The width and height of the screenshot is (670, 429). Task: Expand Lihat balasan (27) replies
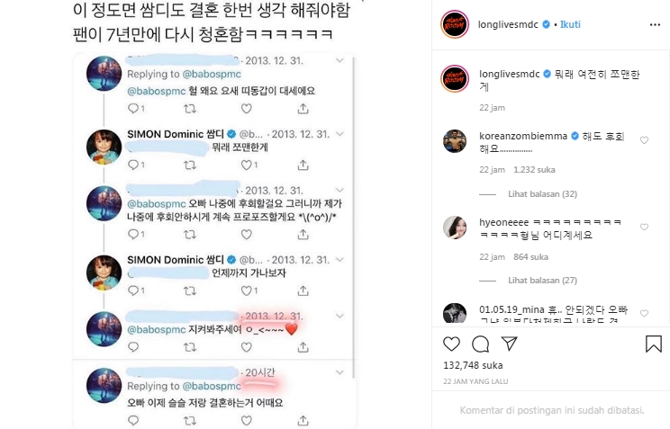click(542, 281)
